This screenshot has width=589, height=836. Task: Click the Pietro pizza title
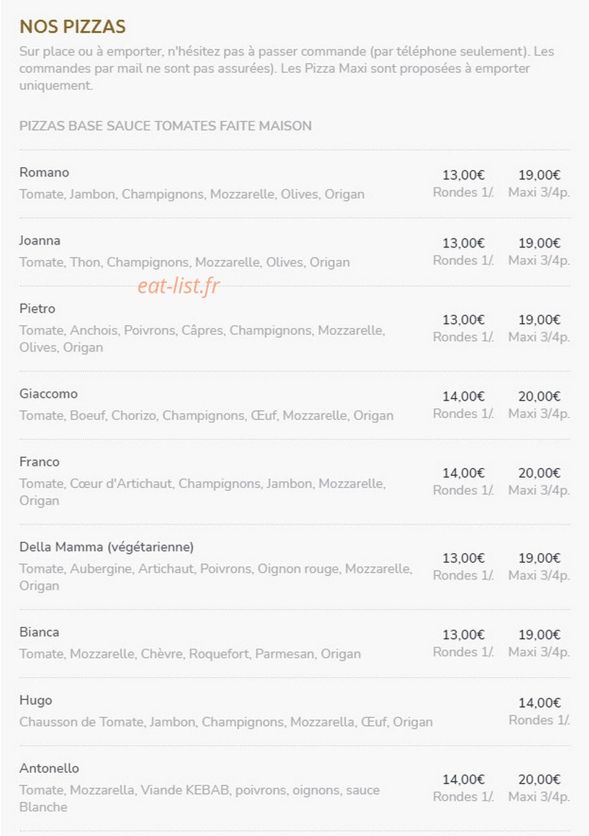[x=37, y=308]
